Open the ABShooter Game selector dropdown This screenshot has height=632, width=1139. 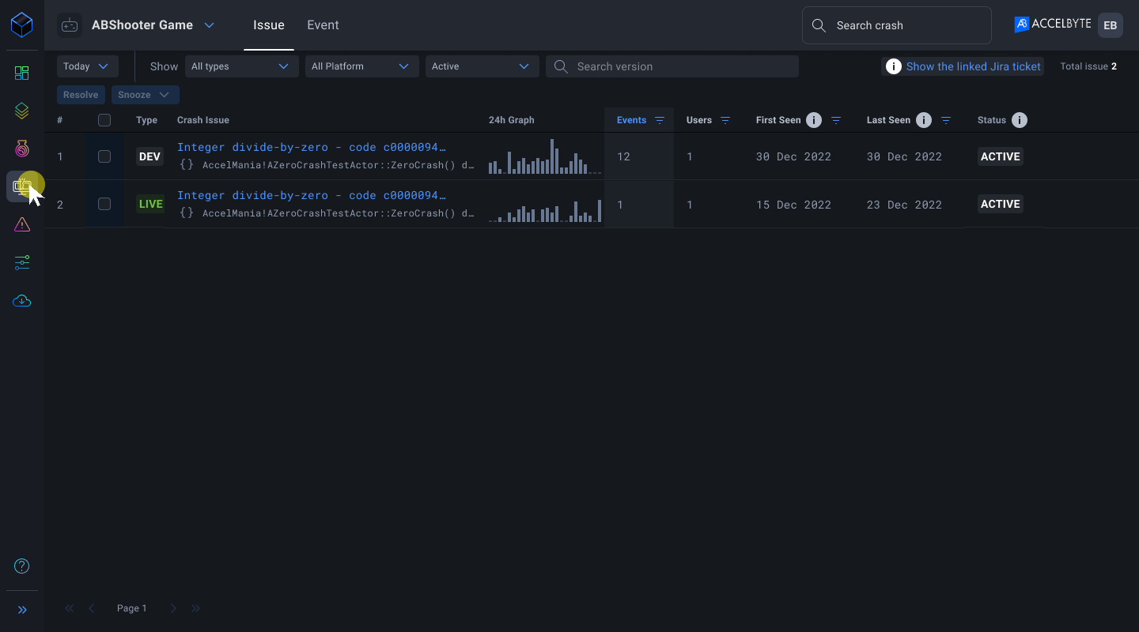153,25
